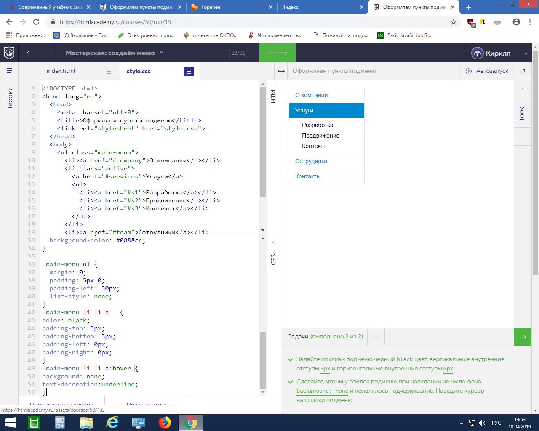Go to previous task with left arrow
539x431 pixels.
pos(36,53)
